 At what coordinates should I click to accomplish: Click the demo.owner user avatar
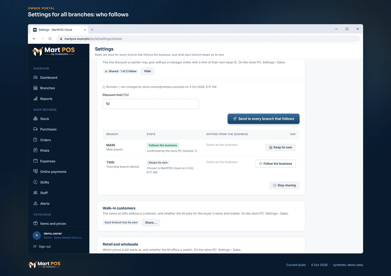37,236
